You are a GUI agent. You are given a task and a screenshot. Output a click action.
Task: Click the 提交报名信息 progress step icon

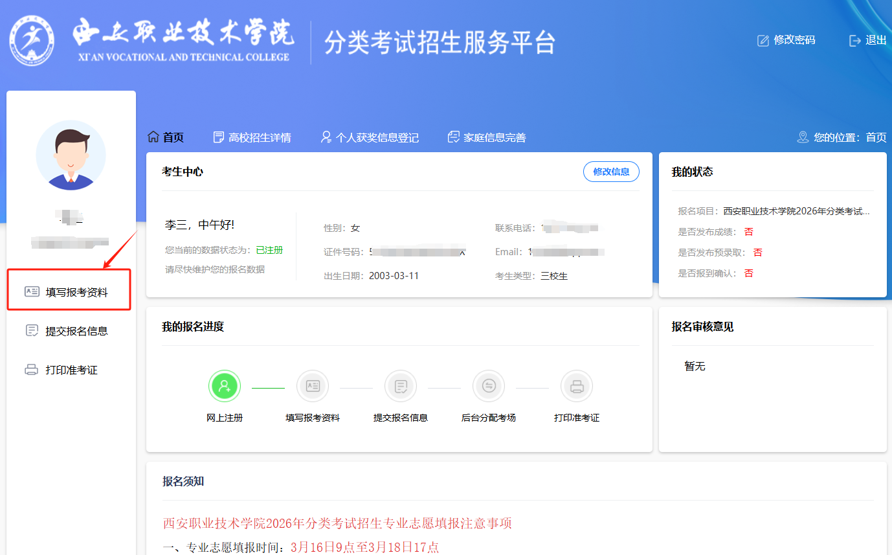pyautogui.click(x=401, y=387)
